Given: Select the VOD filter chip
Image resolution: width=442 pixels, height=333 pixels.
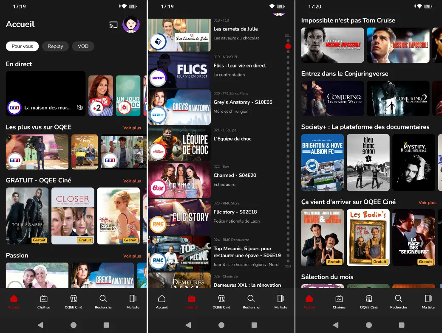Looking at the screenshot, I should [x=83, y=46].
